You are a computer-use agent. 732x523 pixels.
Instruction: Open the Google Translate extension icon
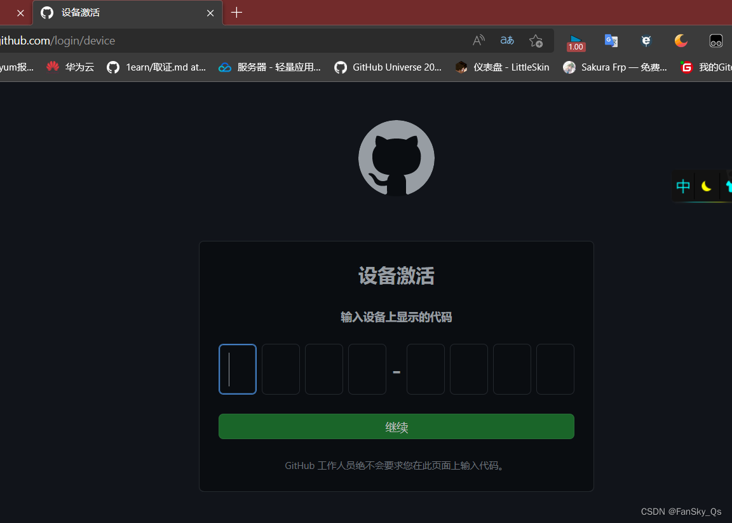611,41
